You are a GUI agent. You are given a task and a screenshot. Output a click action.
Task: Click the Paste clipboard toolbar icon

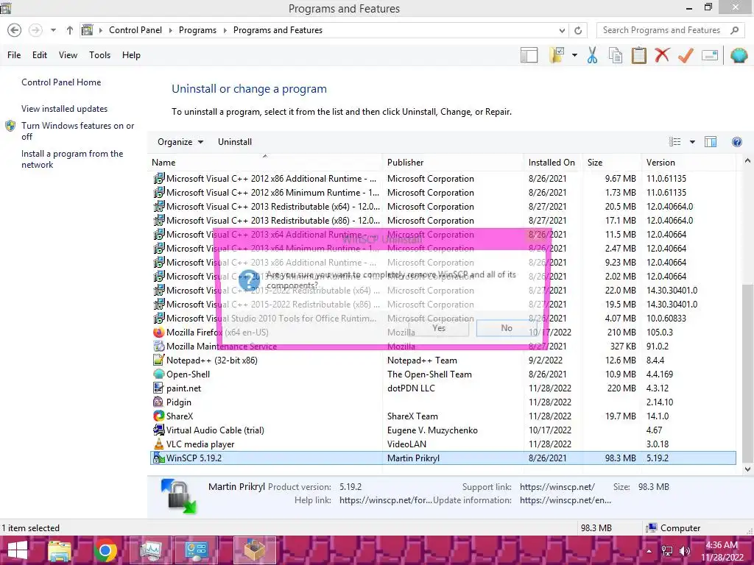coord(638,55)
